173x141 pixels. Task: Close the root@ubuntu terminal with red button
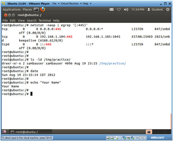pyautogui.click(x=6, y=15)
